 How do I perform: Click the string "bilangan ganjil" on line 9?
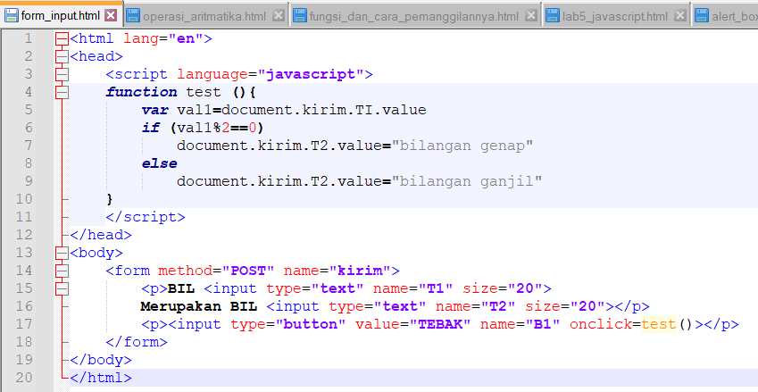[x=467, y=181]
